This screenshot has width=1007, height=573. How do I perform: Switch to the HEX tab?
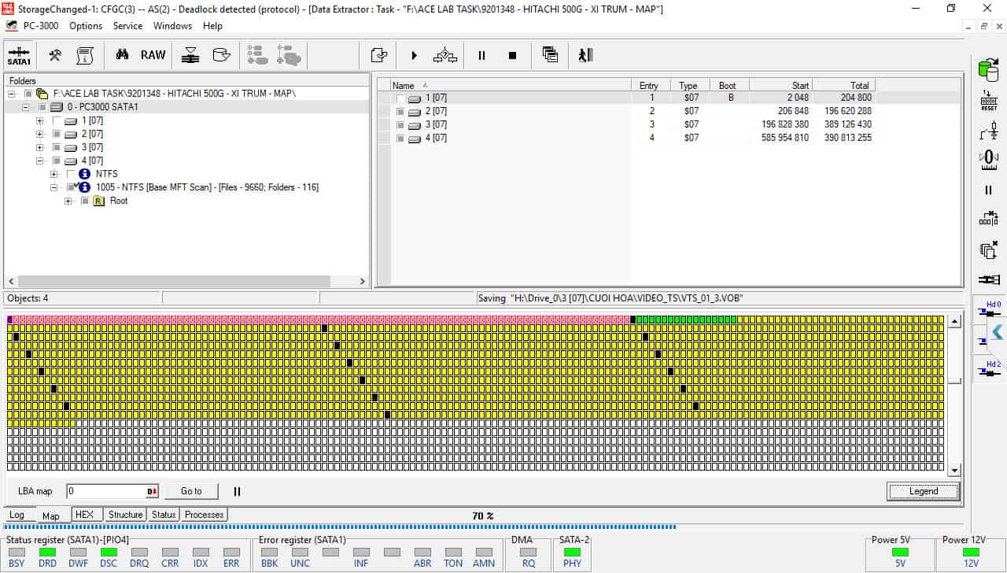coord(84,515)
